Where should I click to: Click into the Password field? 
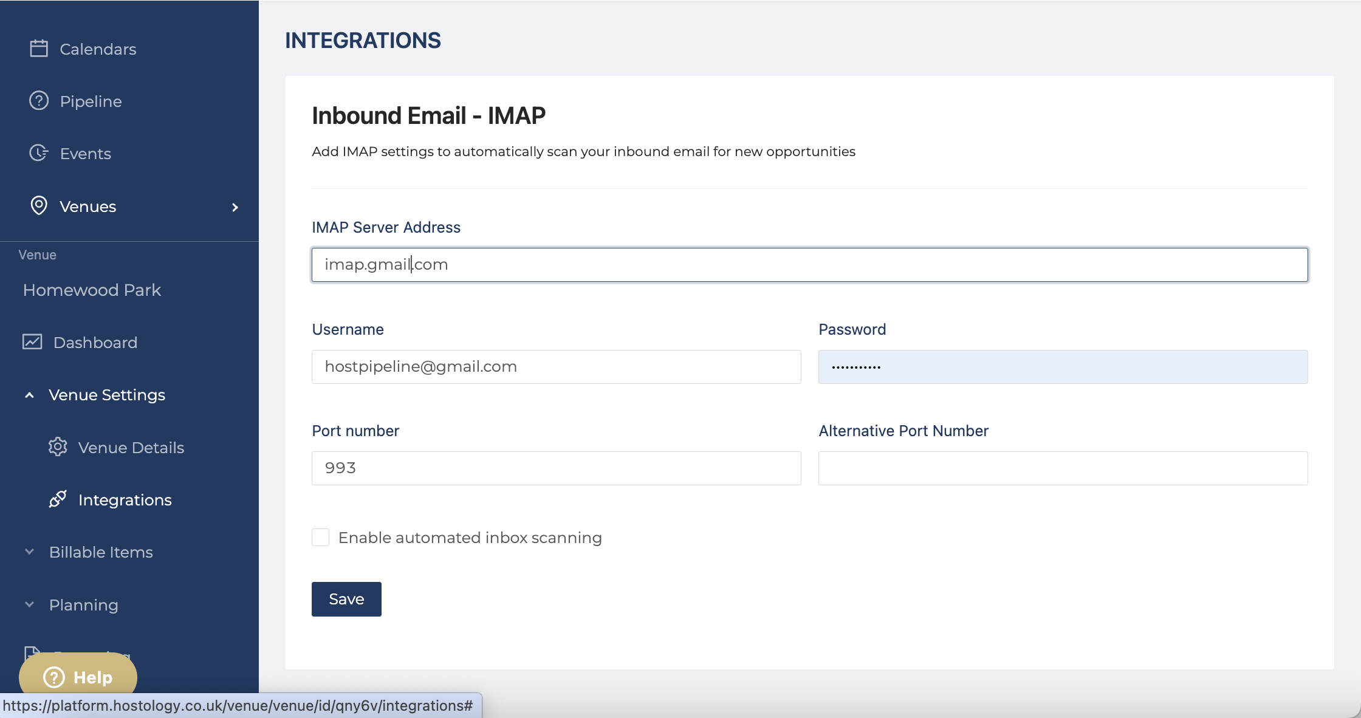click(x=1063, y=366)
